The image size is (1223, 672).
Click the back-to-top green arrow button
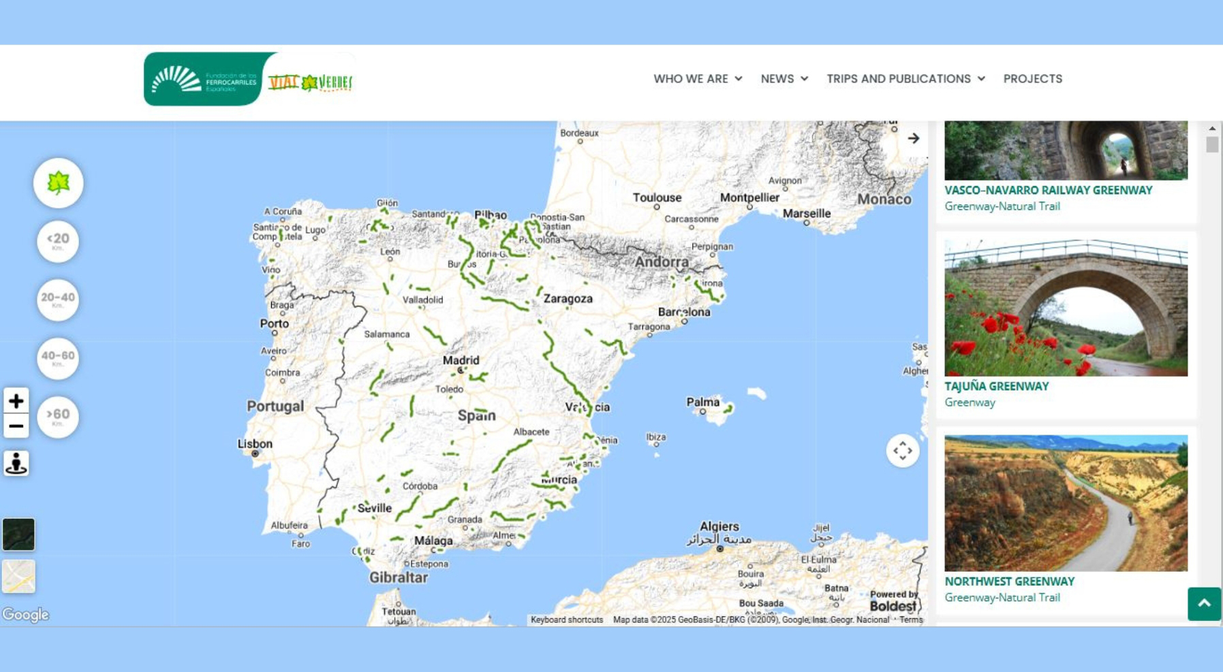pos(1204,604)
